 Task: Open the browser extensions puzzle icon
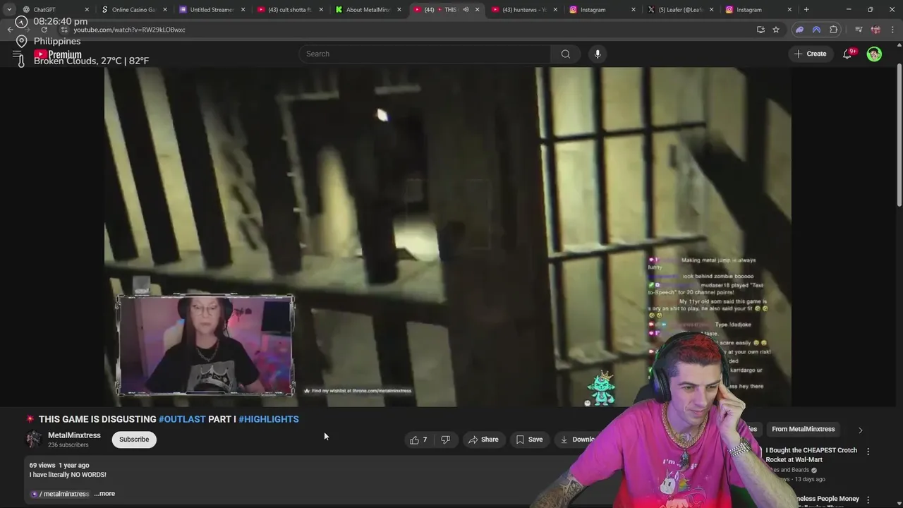834,30
